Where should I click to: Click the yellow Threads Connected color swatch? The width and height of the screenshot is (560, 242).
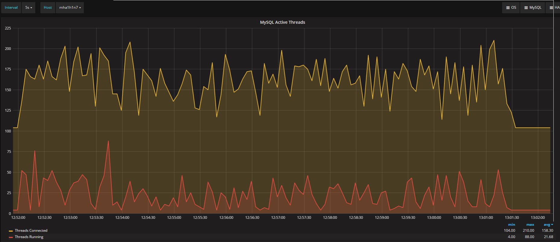(x=11, y=231)
